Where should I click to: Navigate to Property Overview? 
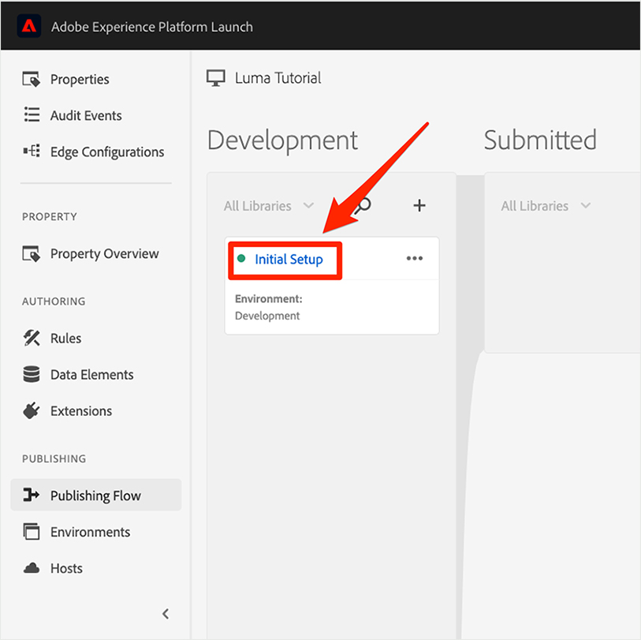point(105,253)
